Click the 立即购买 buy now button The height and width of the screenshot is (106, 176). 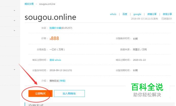[x=40, y=94]
